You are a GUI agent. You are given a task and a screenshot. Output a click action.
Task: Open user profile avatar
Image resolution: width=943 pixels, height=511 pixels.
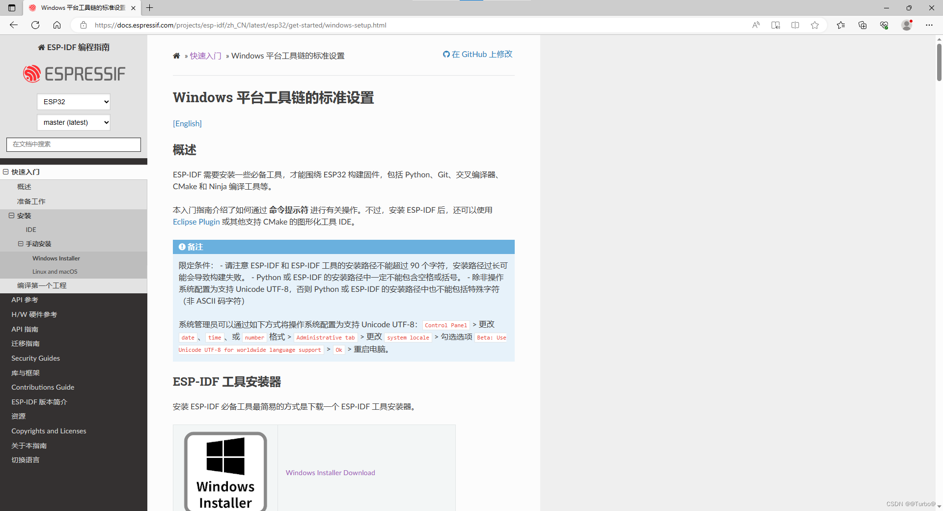pyautogui.click(x=907, y=25)
